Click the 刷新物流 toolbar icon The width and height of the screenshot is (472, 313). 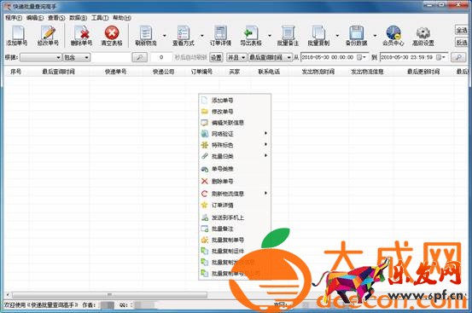[146, 36]
